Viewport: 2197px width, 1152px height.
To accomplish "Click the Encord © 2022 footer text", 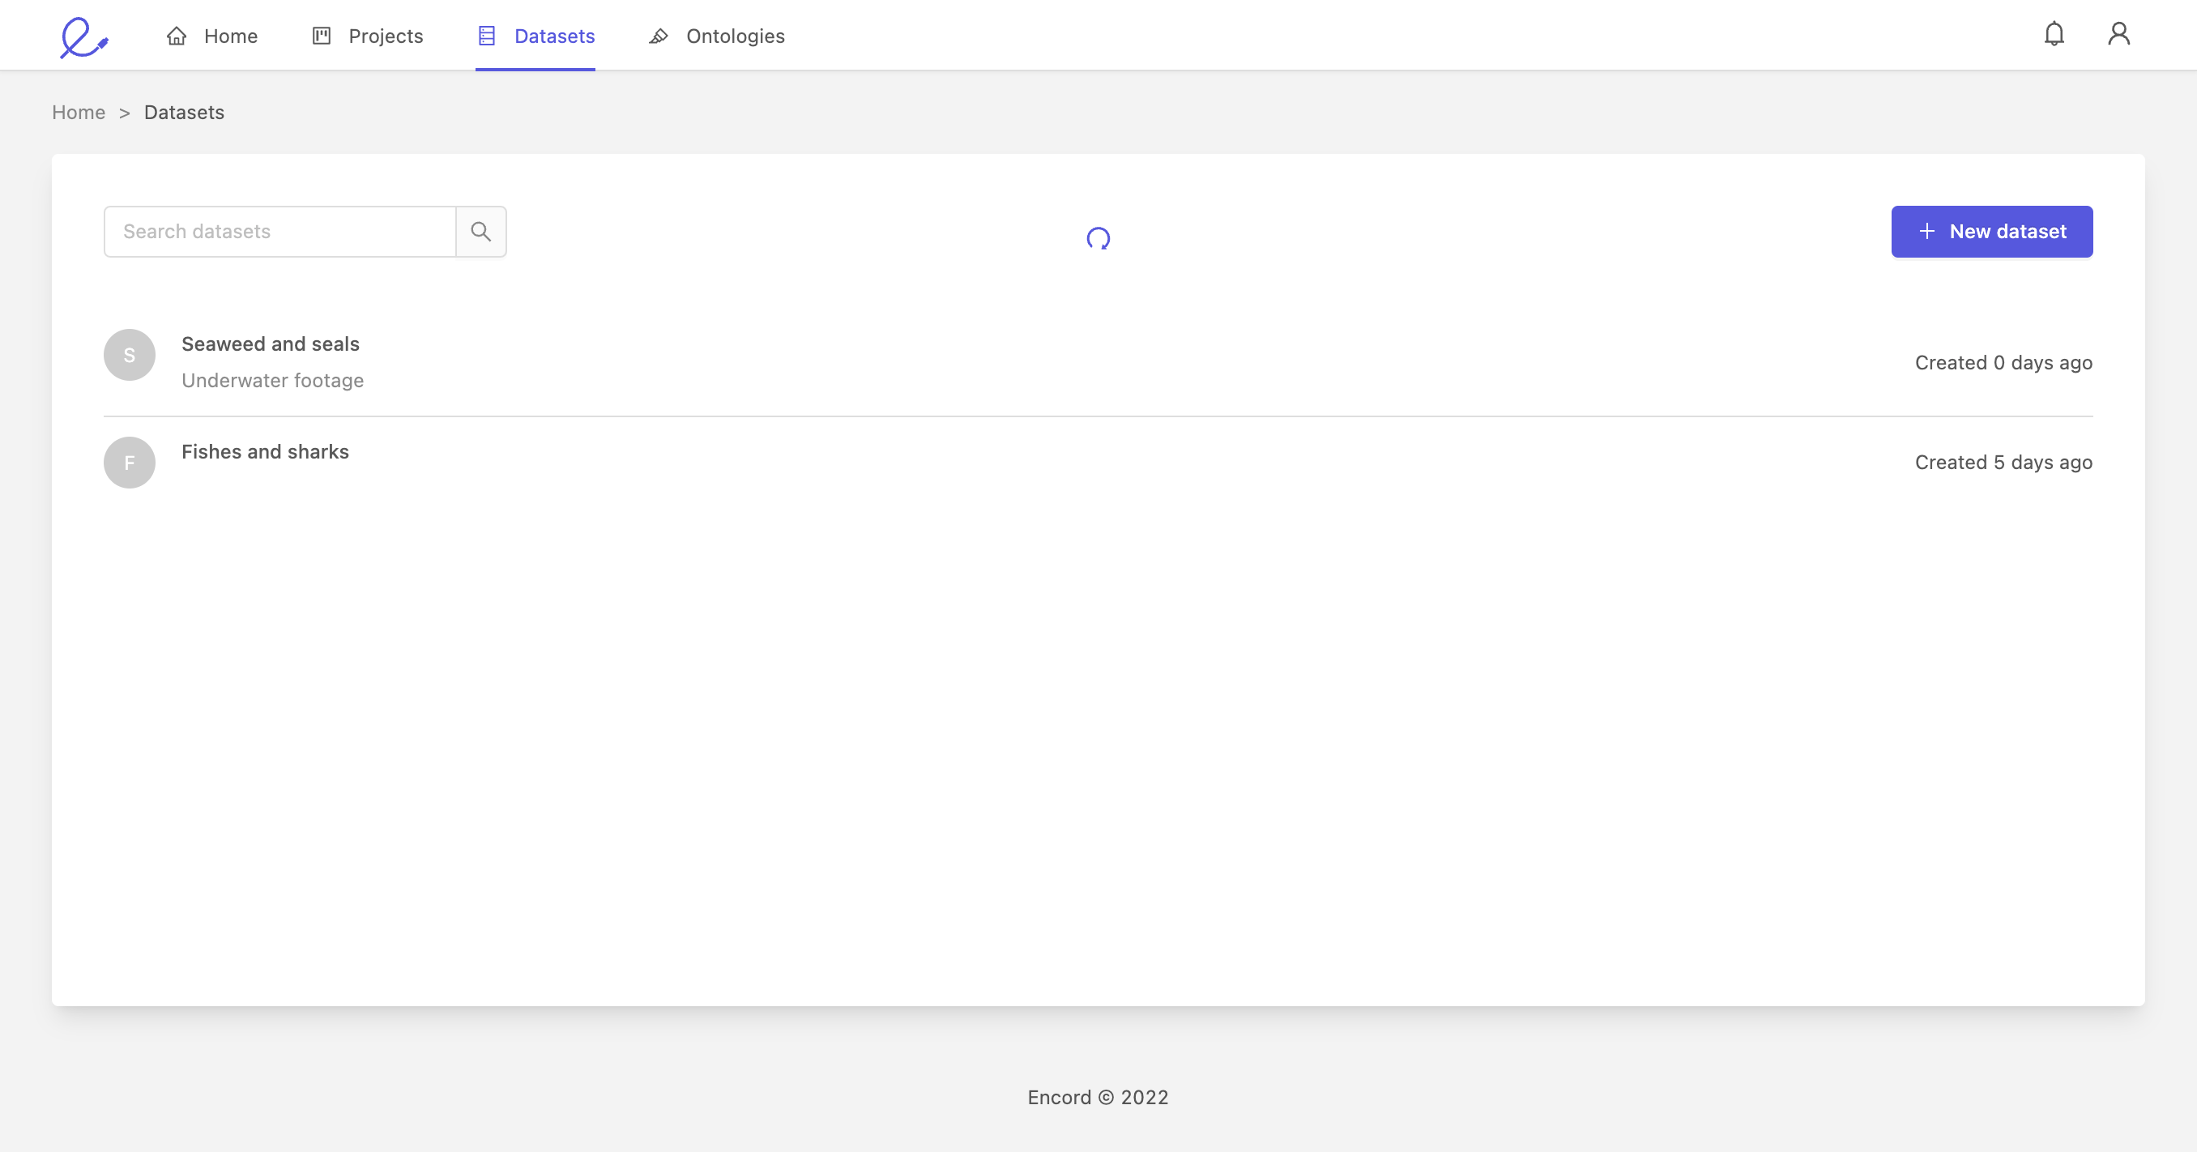I will (1098, 1098).
